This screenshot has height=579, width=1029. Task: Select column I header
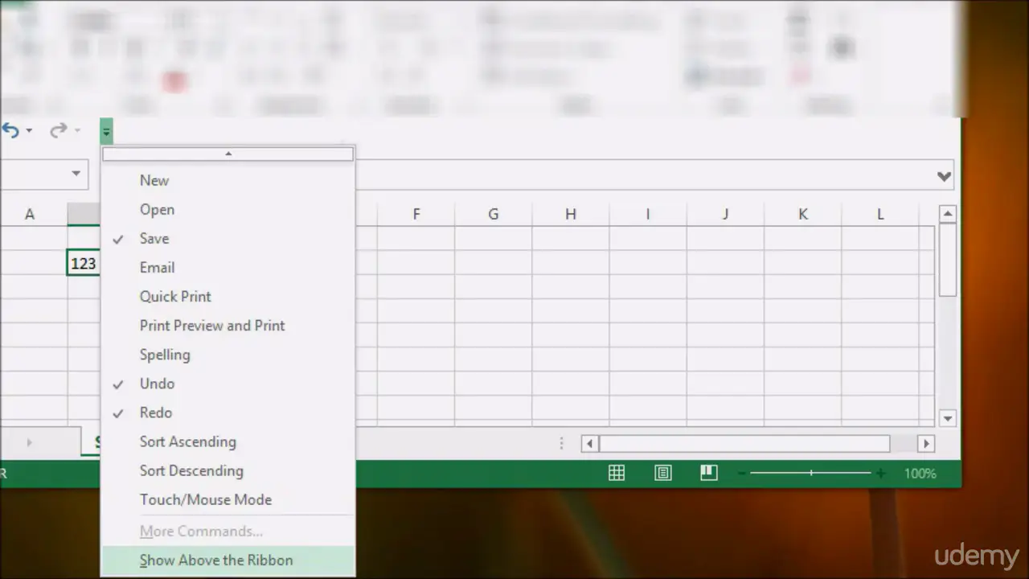648,214
